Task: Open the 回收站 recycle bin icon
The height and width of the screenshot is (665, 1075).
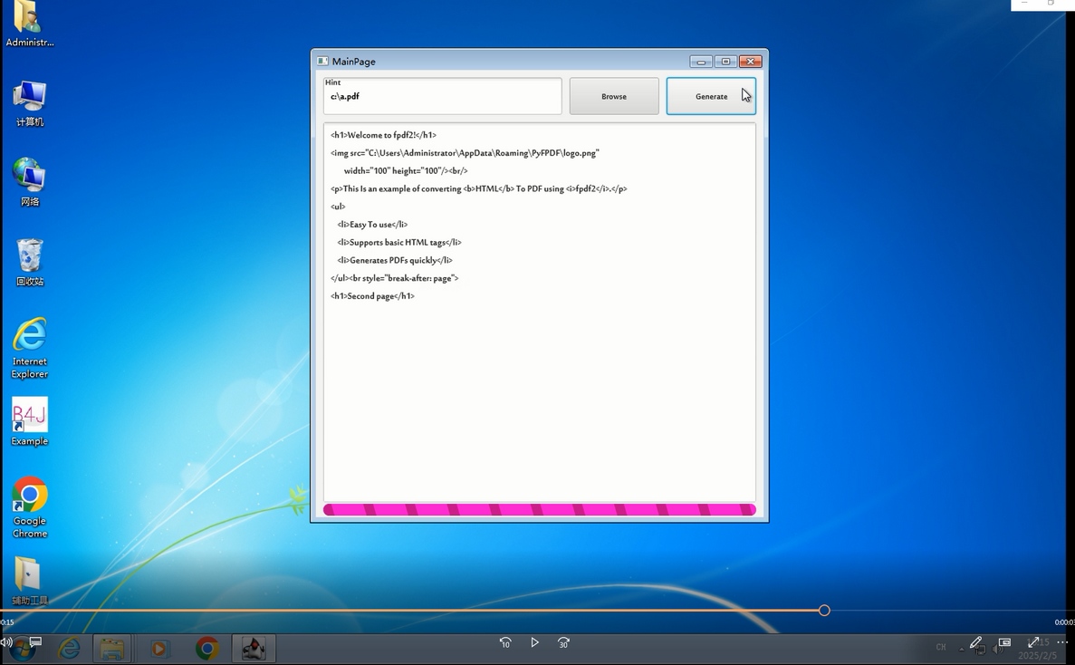Action: click(29, 262)
